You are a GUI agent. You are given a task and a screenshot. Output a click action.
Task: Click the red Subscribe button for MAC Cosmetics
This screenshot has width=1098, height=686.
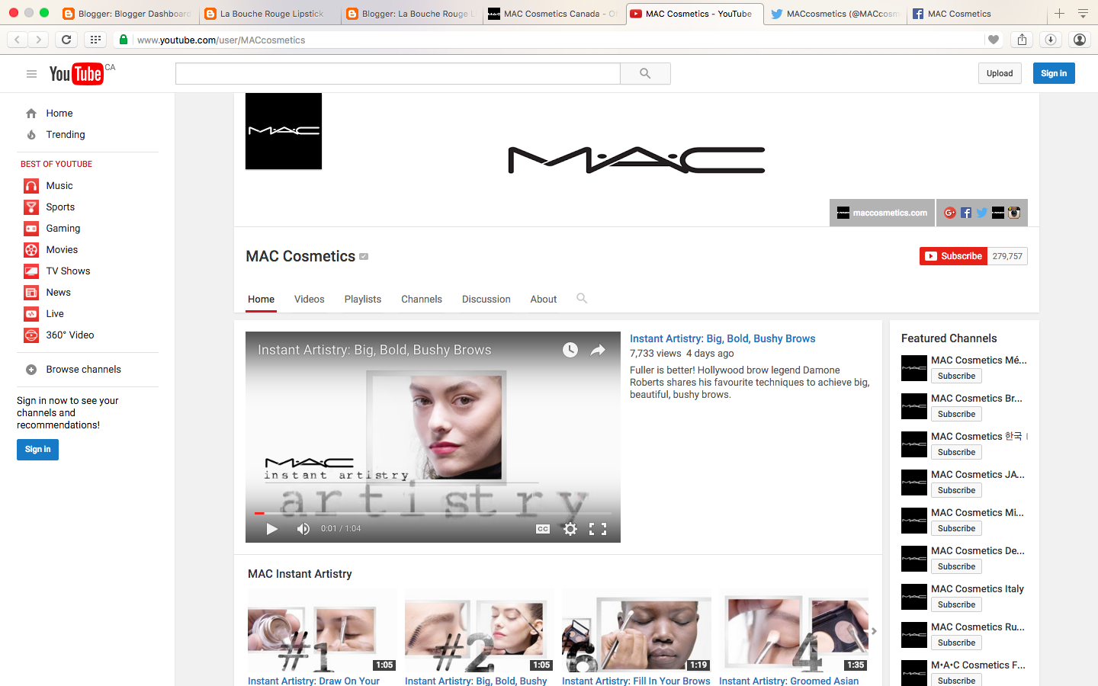coord(953,256)
